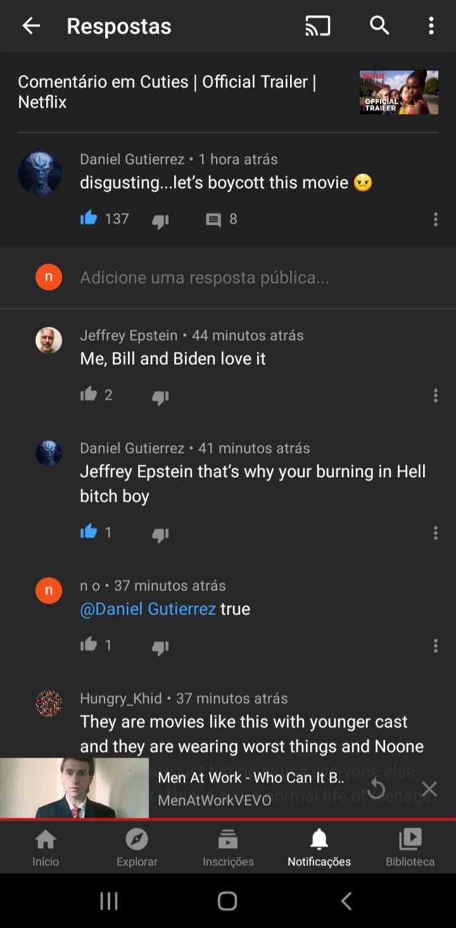Screen dimensions: 456x928
Task: Tap the back arrow beside Respostas
Action: click(x=31, y=26)
